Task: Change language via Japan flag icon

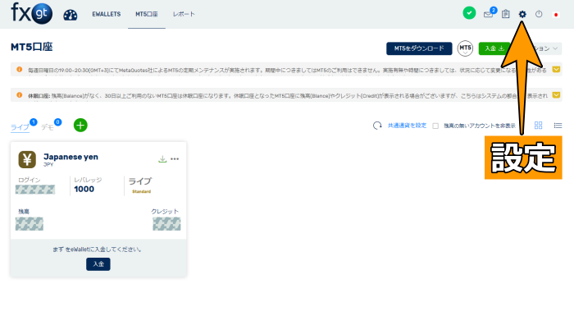Action: [x=556, y=15]
